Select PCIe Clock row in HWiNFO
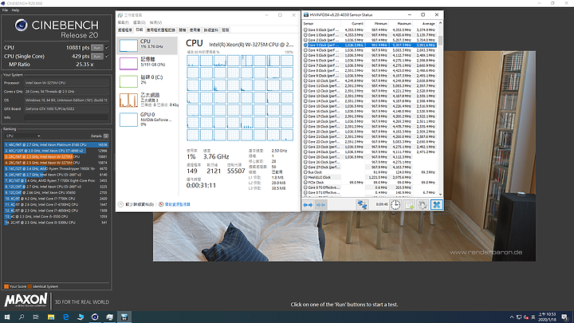Screen dimensions: 574x323 (x=370, y=182)
